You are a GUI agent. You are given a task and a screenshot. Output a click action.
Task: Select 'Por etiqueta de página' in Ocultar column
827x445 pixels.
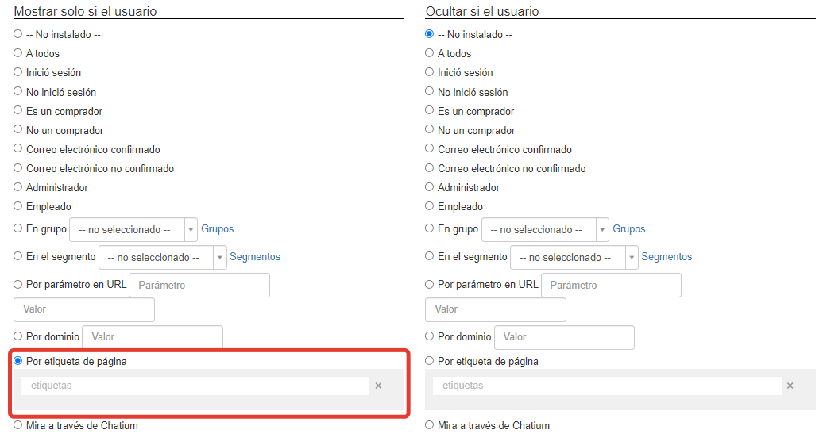pyautogui.click(x=429, y=361)
